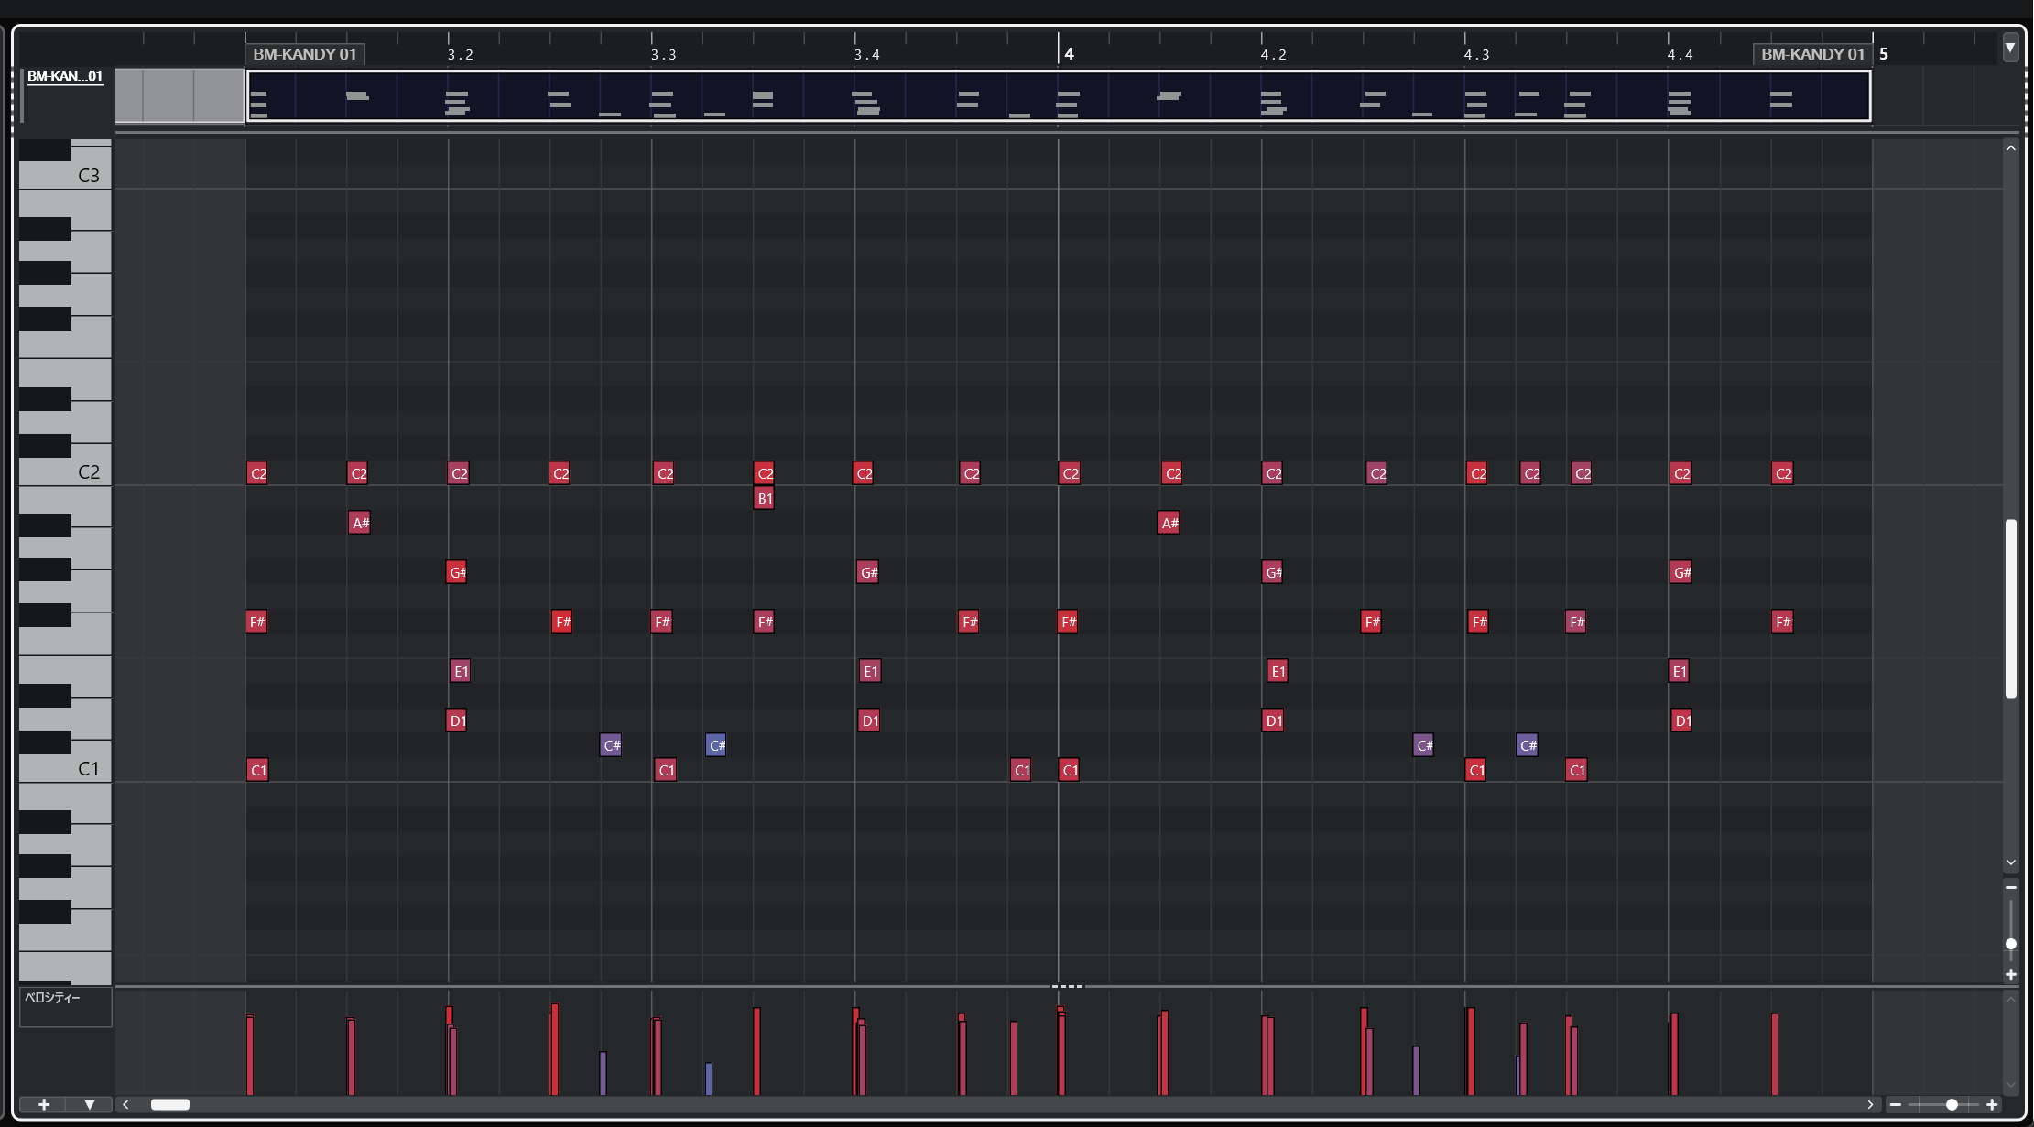Screen dimensions: 2034x1127
Task: Click the horizontal zoom slider handle
Action: coord(1952,1104)
